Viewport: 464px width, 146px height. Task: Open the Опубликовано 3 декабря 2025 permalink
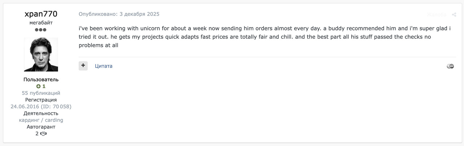tap(119, 14)
